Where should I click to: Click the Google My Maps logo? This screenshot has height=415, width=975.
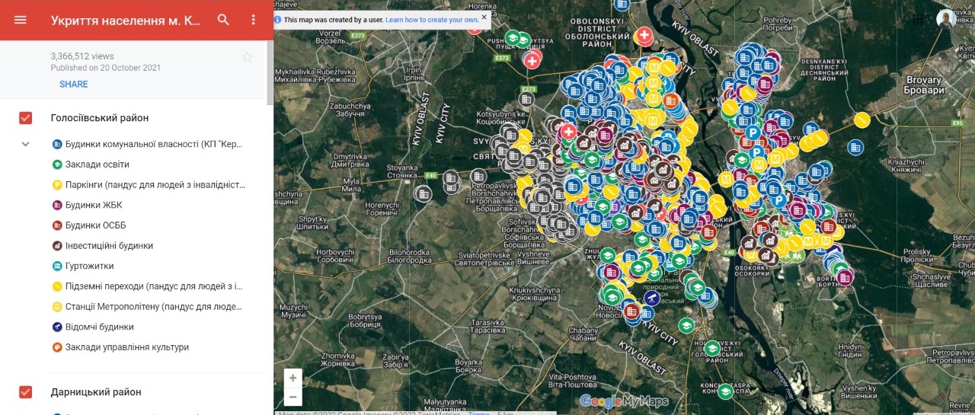[624, 401]
